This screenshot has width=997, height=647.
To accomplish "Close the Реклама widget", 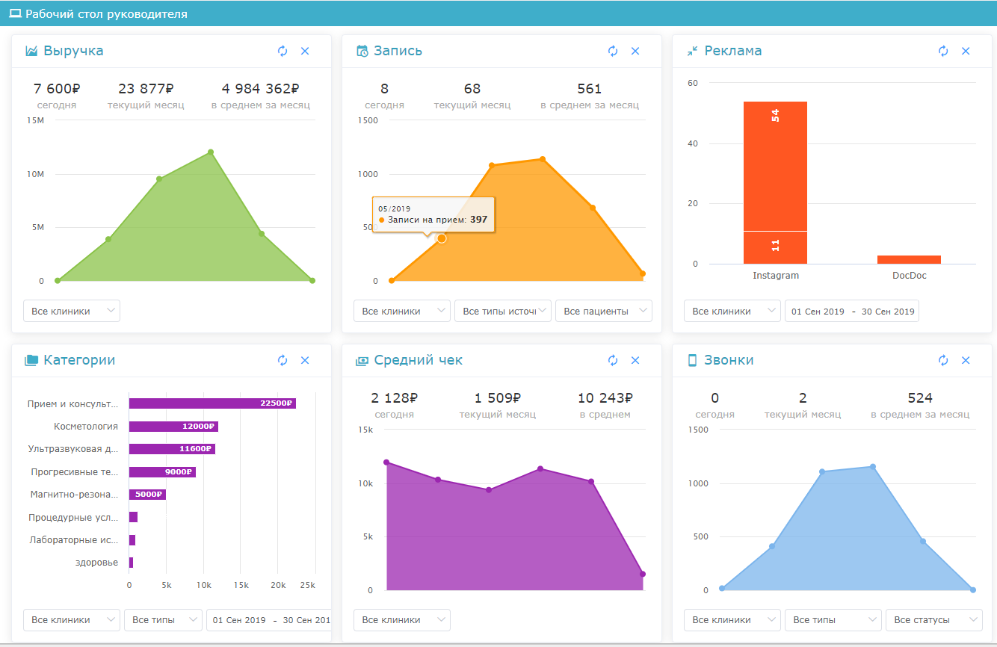I will pos(966,51).
